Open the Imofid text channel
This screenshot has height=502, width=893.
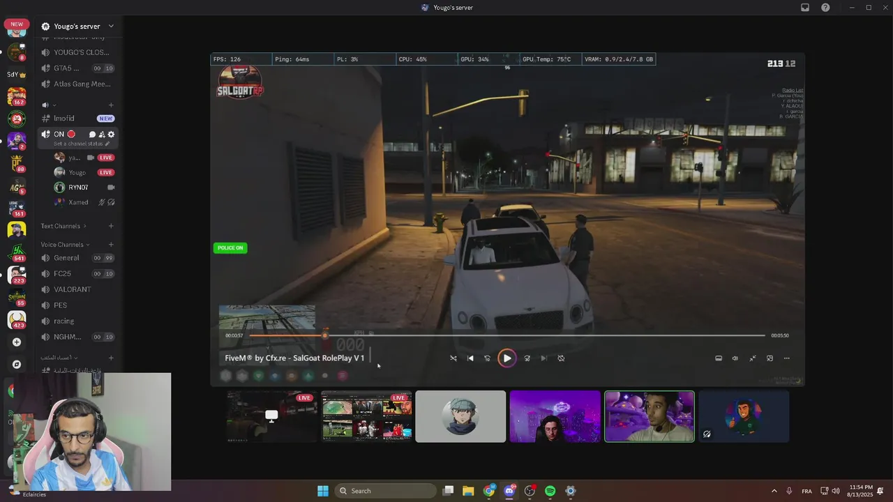click(77, 119)
